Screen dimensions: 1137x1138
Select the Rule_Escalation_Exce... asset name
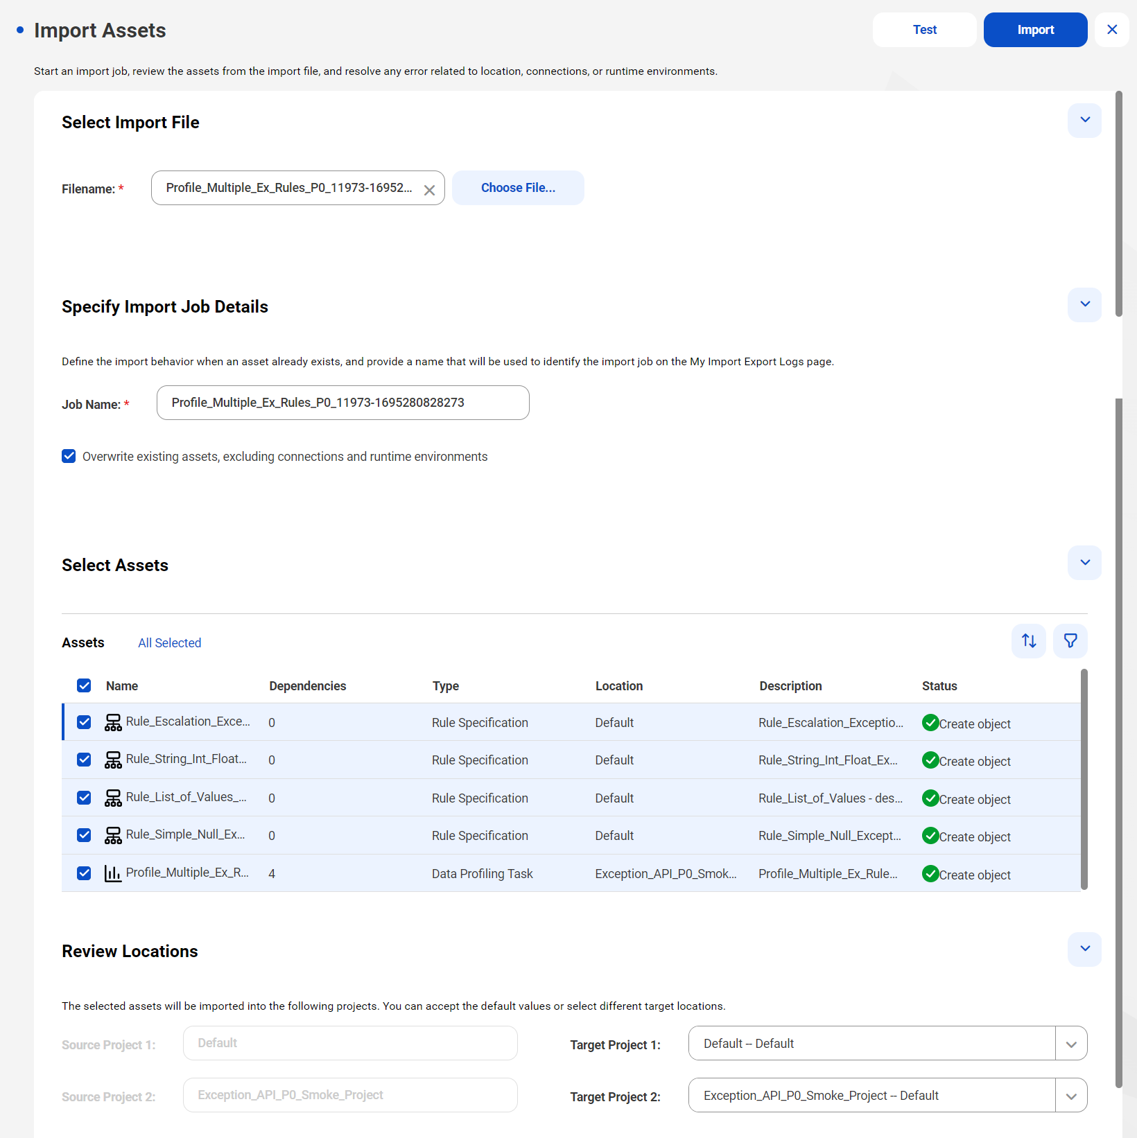(188, 721)
